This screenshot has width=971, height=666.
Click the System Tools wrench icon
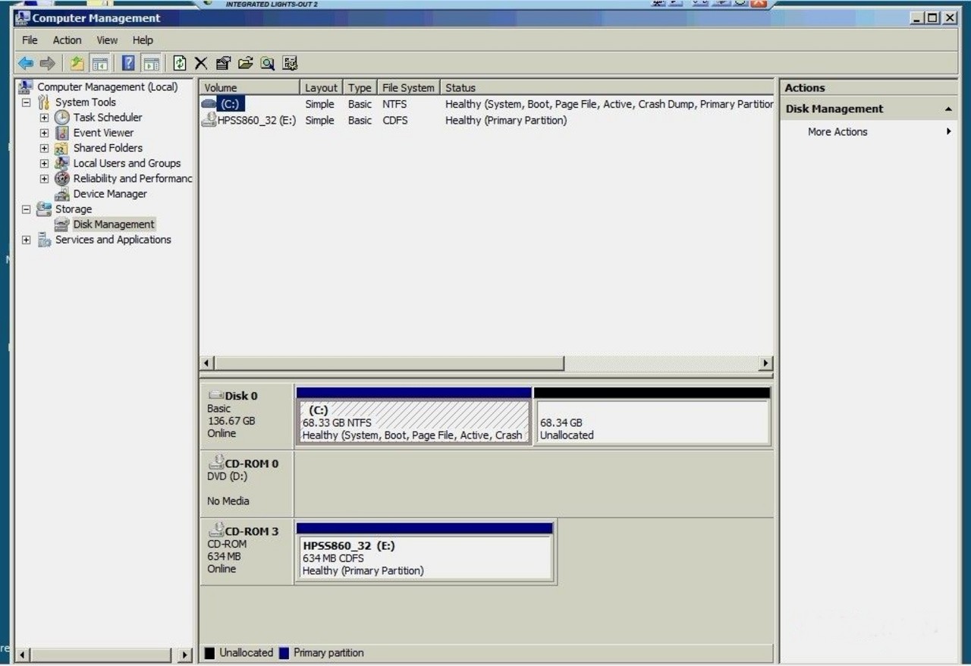pos(44,102)
